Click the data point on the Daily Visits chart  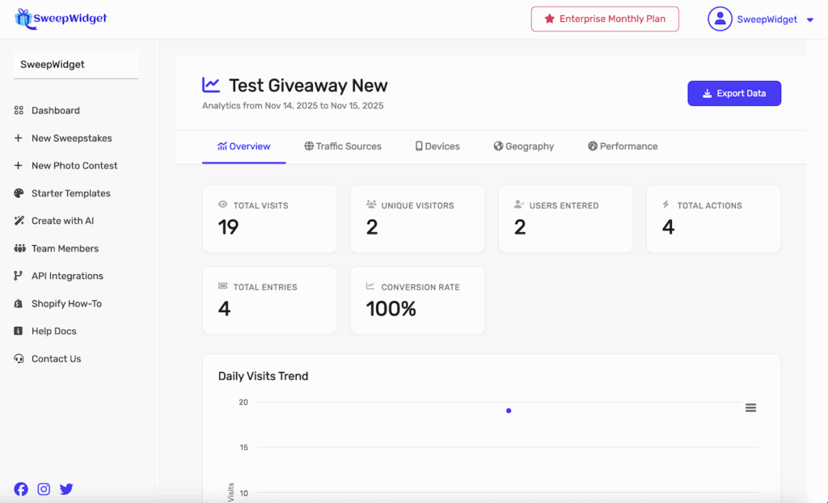pos(509,411)
